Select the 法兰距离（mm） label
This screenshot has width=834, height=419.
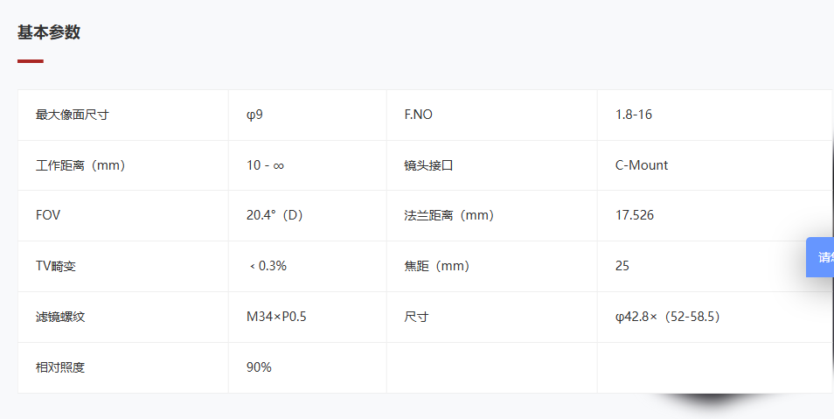point(449,215)
